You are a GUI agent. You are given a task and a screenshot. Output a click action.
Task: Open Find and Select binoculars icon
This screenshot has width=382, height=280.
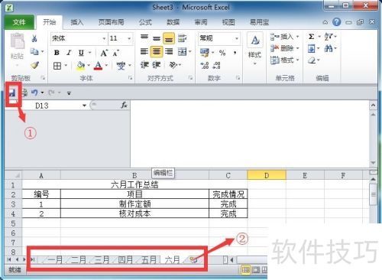point(329,48)
